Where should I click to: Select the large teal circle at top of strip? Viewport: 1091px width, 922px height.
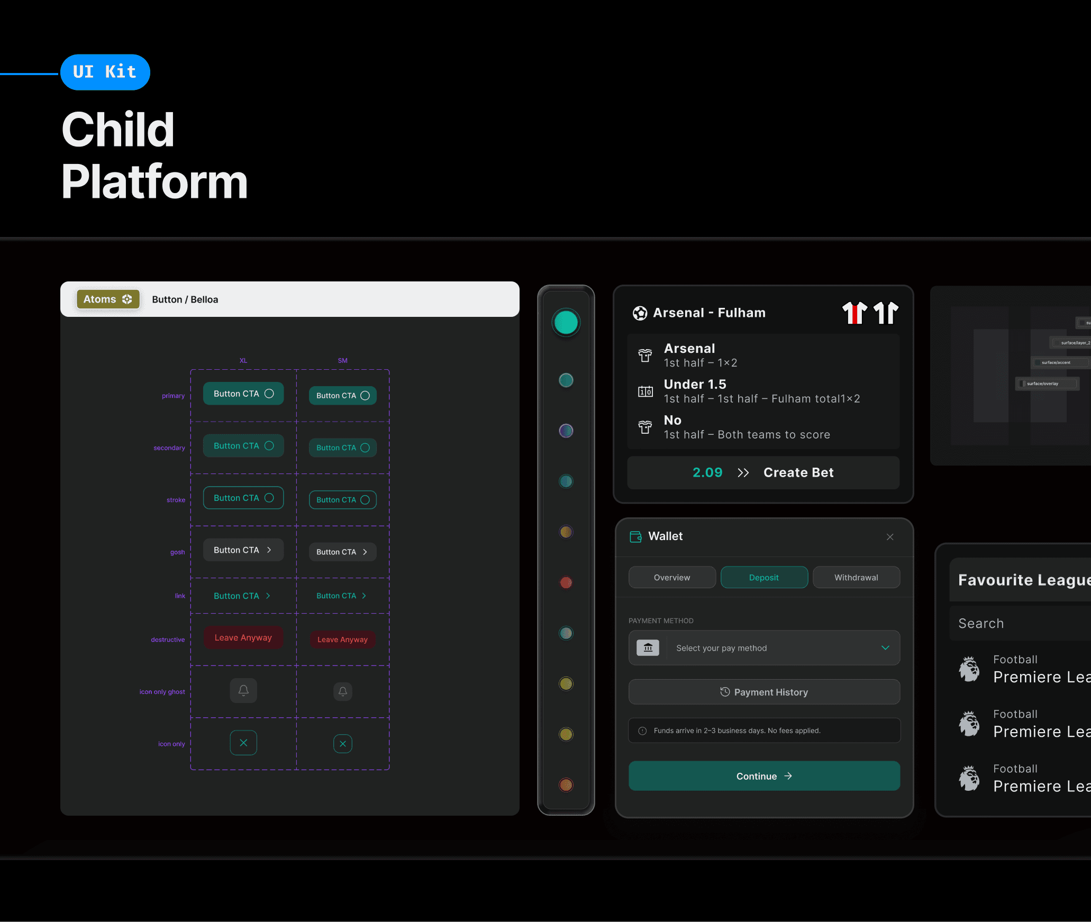click(x=566, y=322)
